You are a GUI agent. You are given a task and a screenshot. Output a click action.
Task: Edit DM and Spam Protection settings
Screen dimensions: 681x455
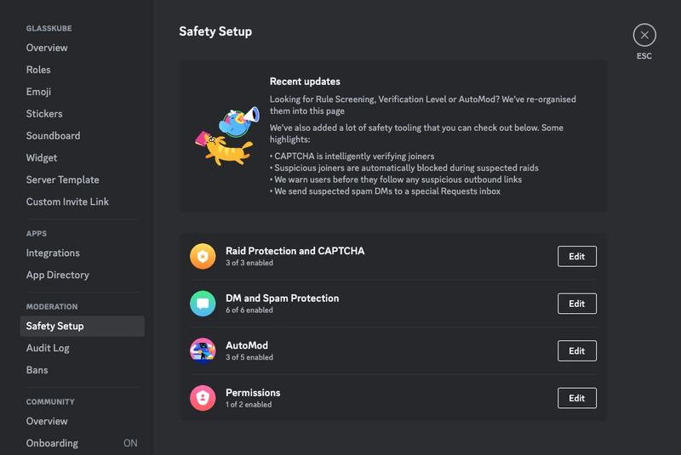click(577, 304)
